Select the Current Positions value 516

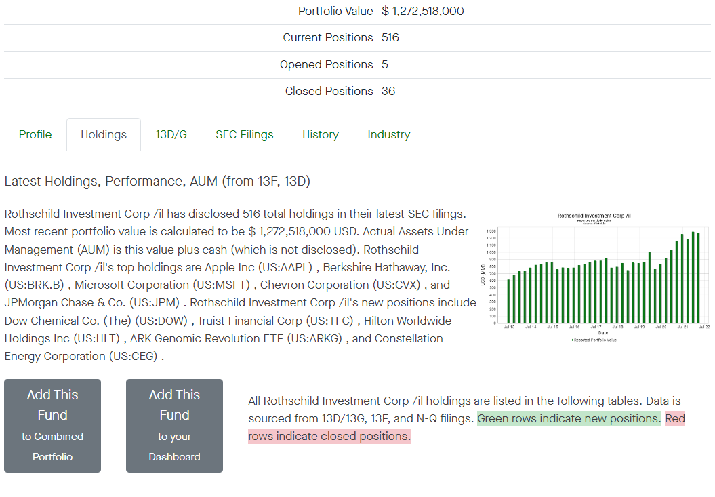(x=390, y=37)
